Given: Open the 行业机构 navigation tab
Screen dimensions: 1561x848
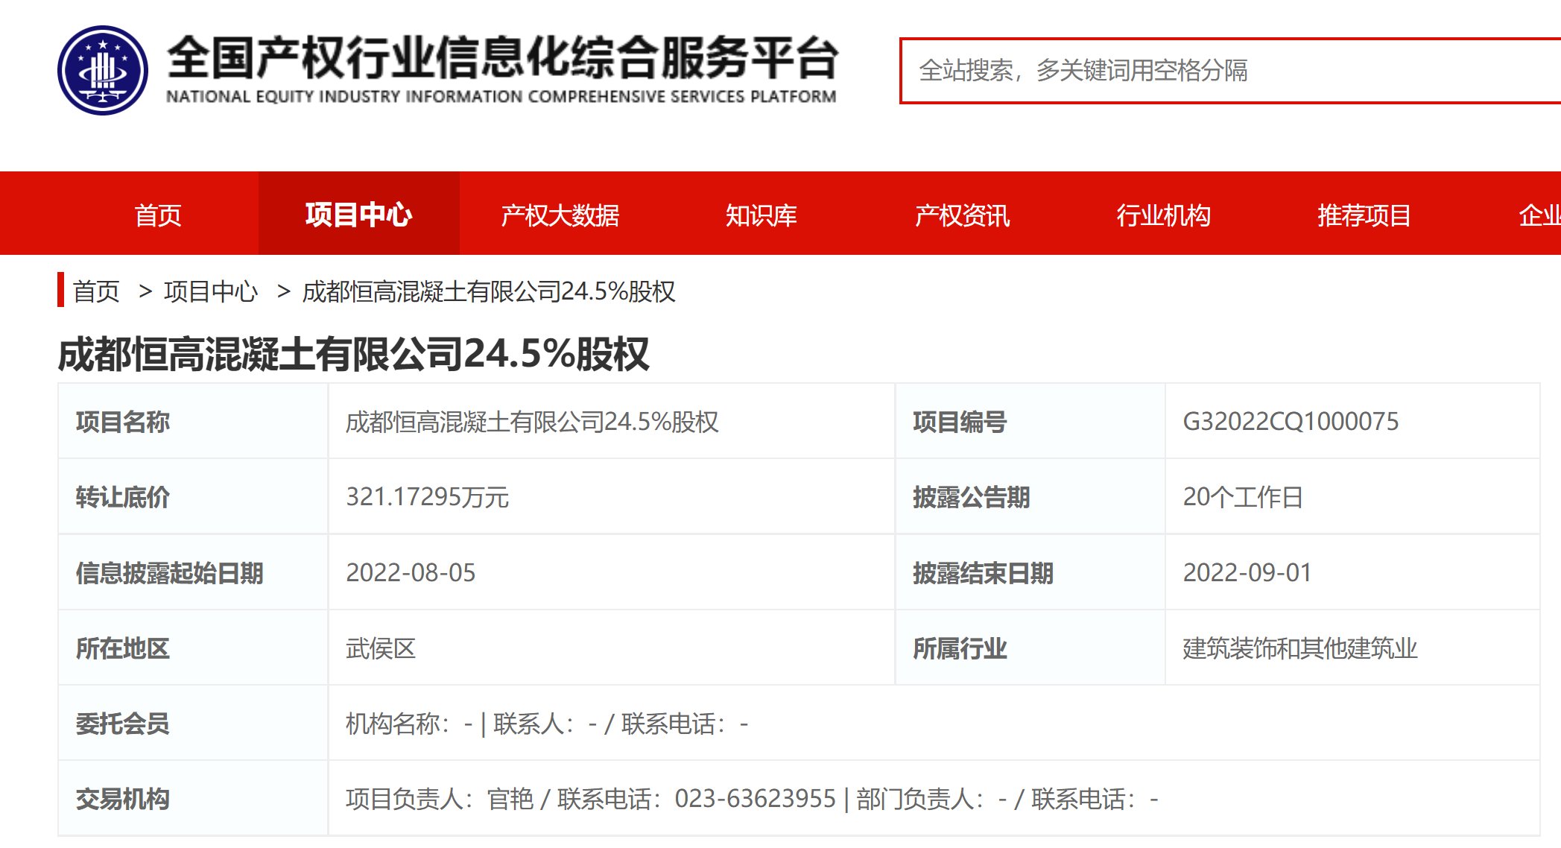Looking at the screenshot, I should tap(1163, 215).
